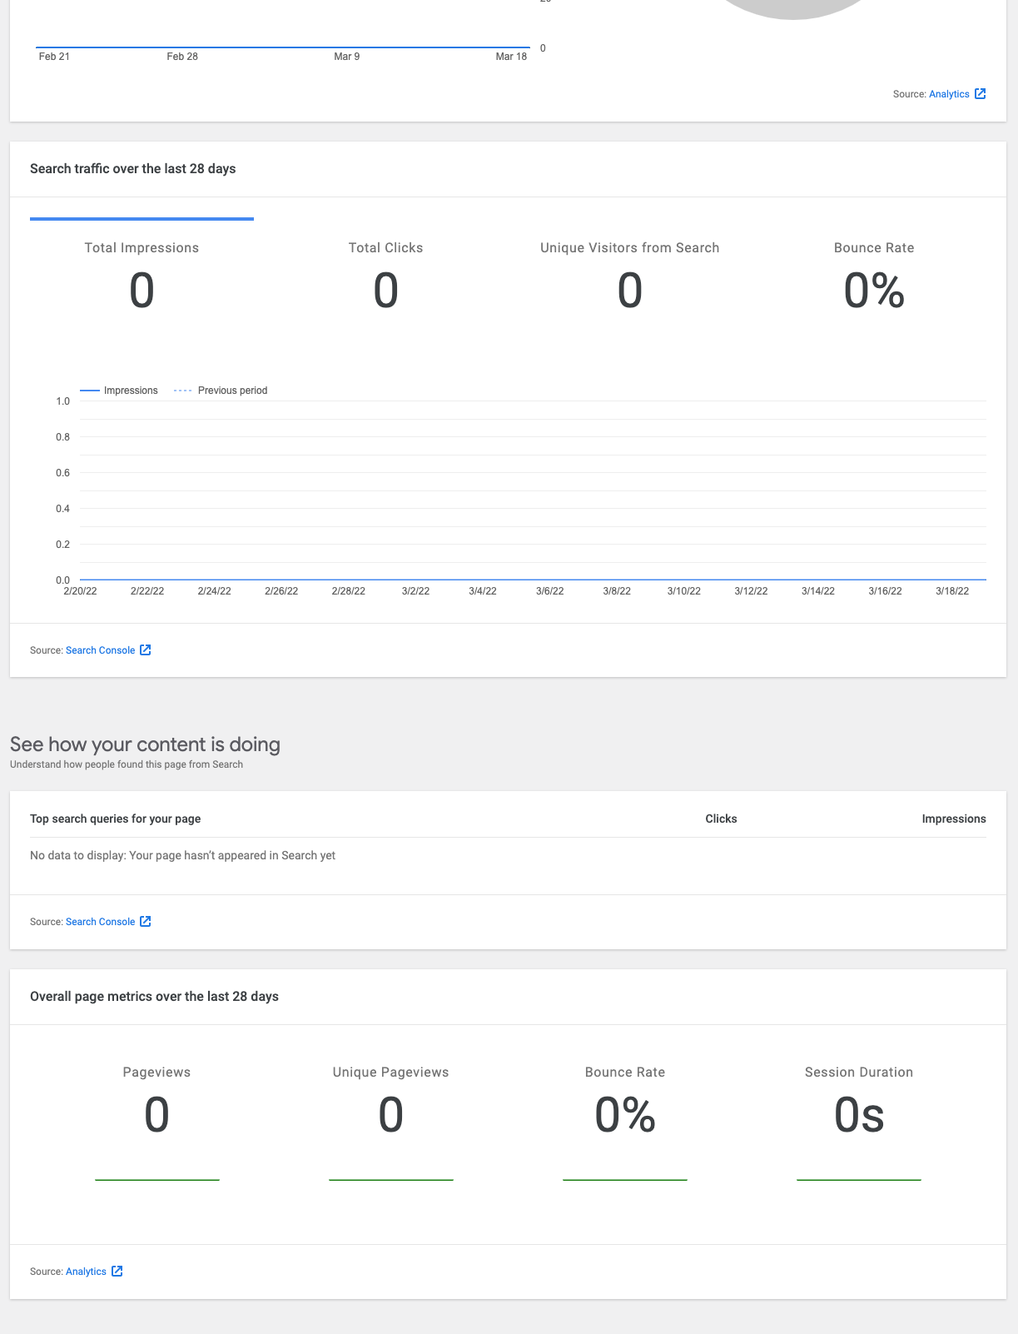Open the Search Console link under the traffic chart

coord(100,650)
